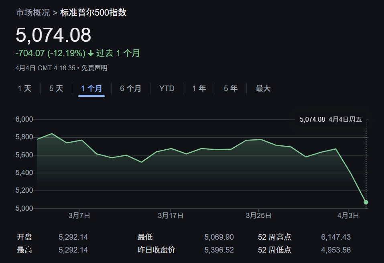Screen dimensions: 384x263
Task: Click the 过去 1 个月 label
Action: pos(118,53)
